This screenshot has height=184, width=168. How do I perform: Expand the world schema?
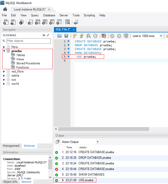[4, 84]
